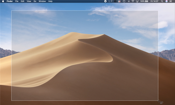175x105 pixels.
Task: Click the headphones icon in menu bar
Action: click(x=115, y=1)
